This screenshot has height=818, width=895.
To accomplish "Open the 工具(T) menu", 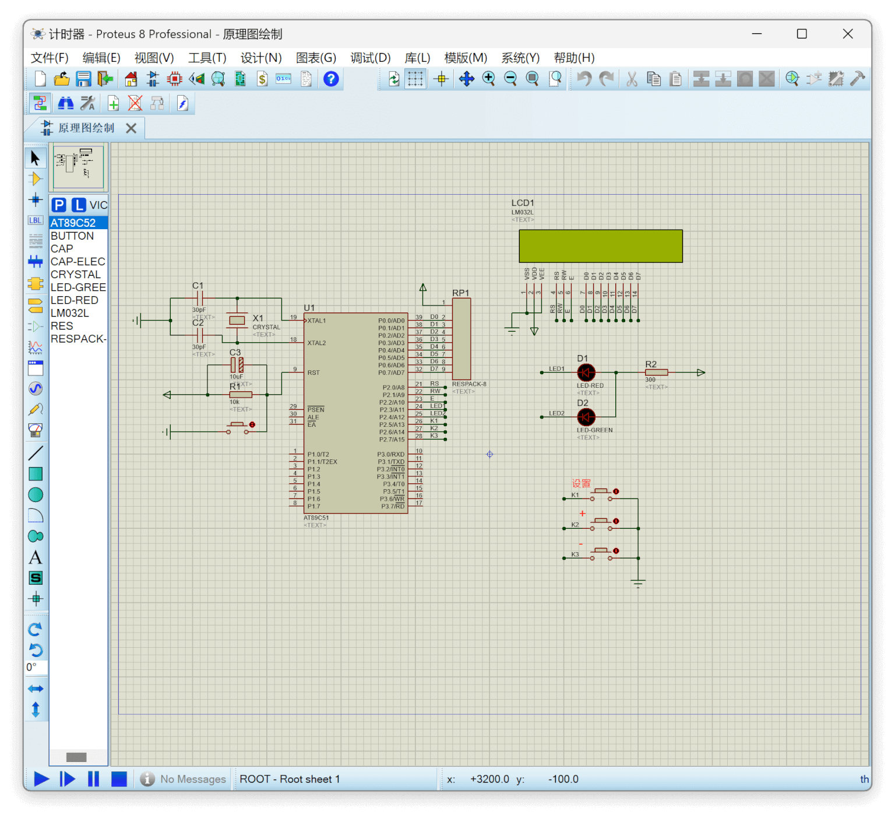I will [207, 58].
